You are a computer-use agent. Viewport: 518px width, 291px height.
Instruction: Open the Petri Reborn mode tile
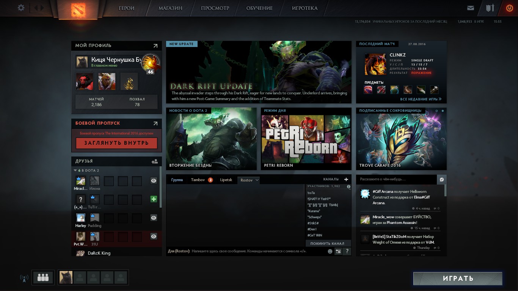(306, 139)
